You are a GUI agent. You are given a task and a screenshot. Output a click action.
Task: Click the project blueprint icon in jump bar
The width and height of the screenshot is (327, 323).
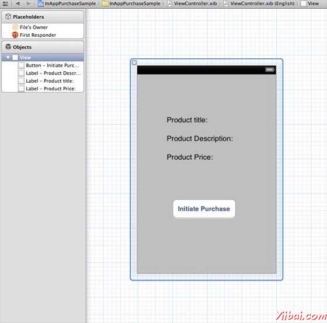click(x=40, y=3)
